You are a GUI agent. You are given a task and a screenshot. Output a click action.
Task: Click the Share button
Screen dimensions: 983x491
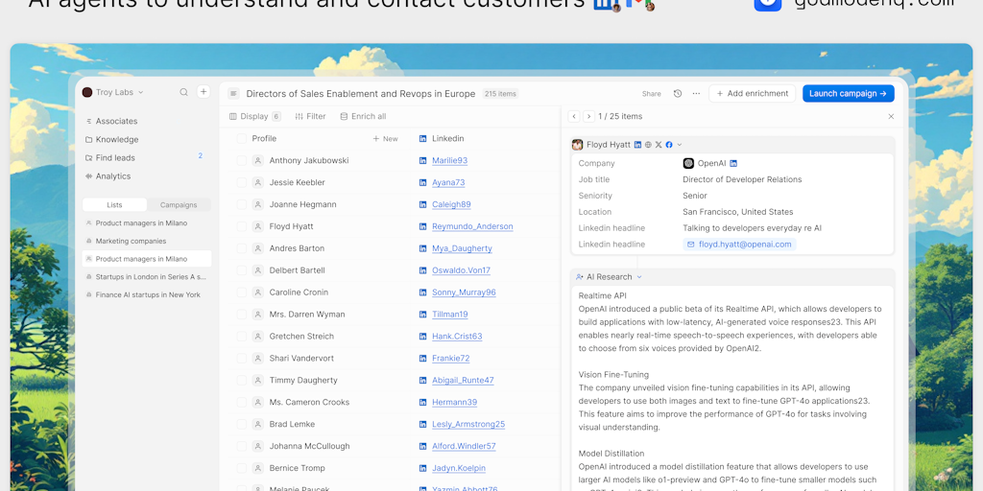pos(652,93)
